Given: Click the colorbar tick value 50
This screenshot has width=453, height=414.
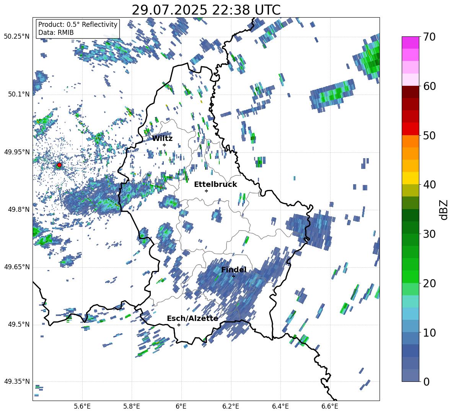Looking at the screenshot, I should click(429, 135).
